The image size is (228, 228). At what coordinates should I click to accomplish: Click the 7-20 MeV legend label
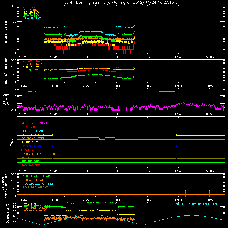(31, 70)
